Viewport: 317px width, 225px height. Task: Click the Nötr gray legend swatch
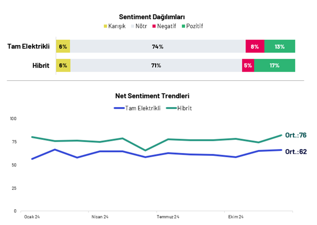[133, 26]
